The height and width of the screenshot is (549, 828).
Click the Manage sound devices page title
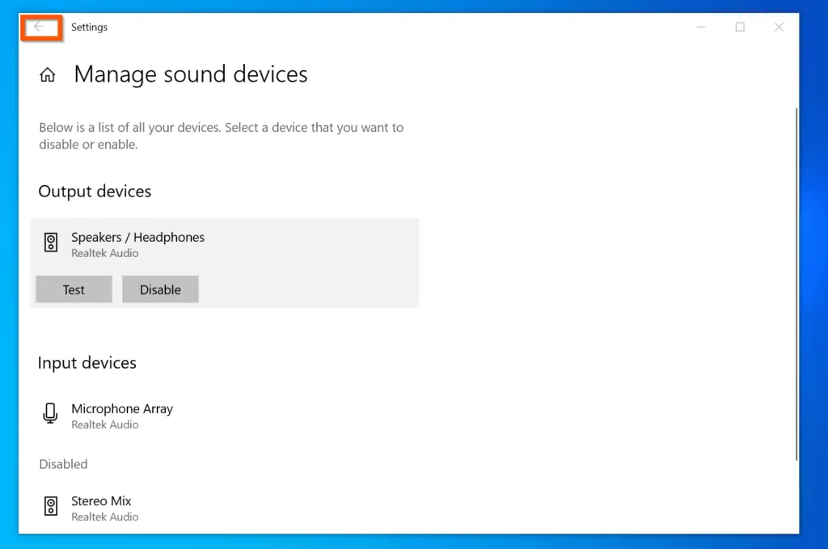(x=191, y=74)
